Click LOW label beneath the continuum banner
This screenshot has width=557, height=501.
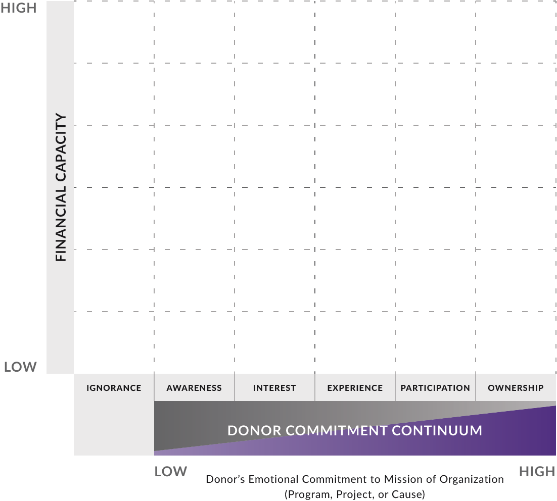tap(171, 472)
